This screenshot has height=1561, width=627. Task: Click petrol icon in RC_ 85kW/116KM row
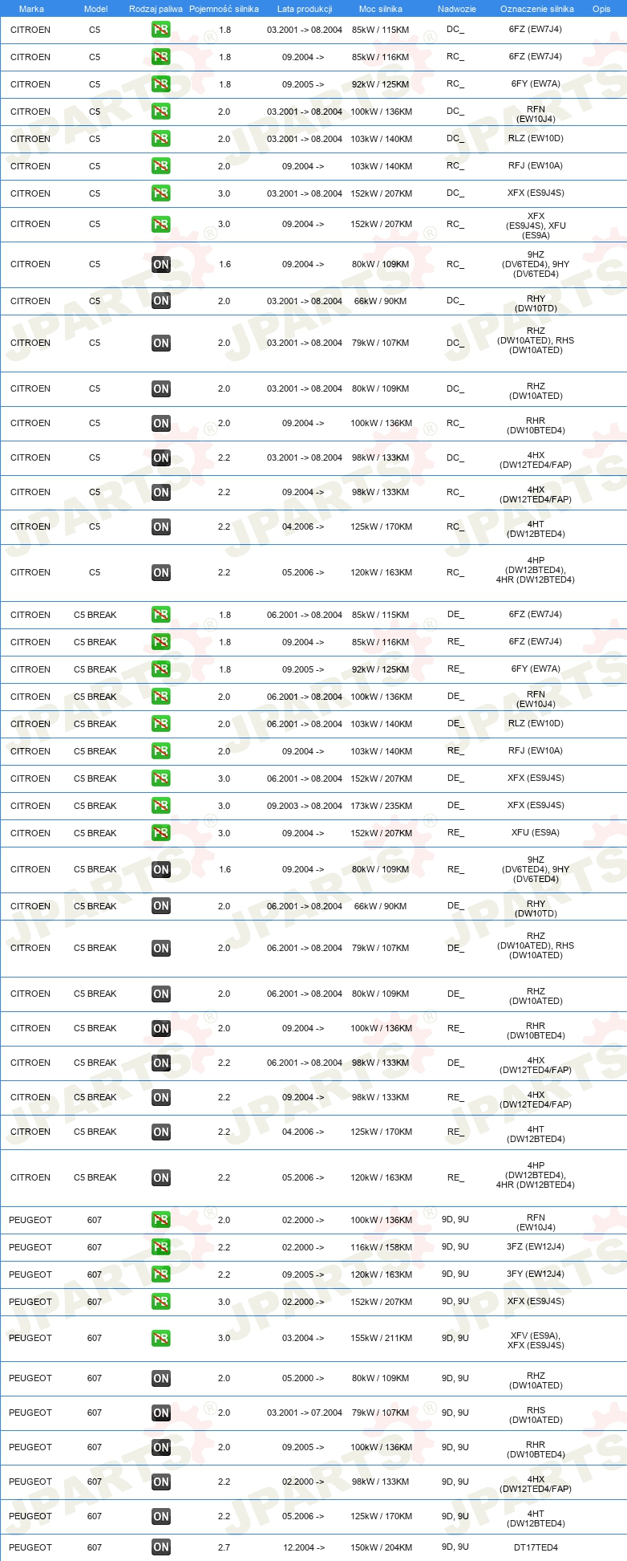[160, 57]
